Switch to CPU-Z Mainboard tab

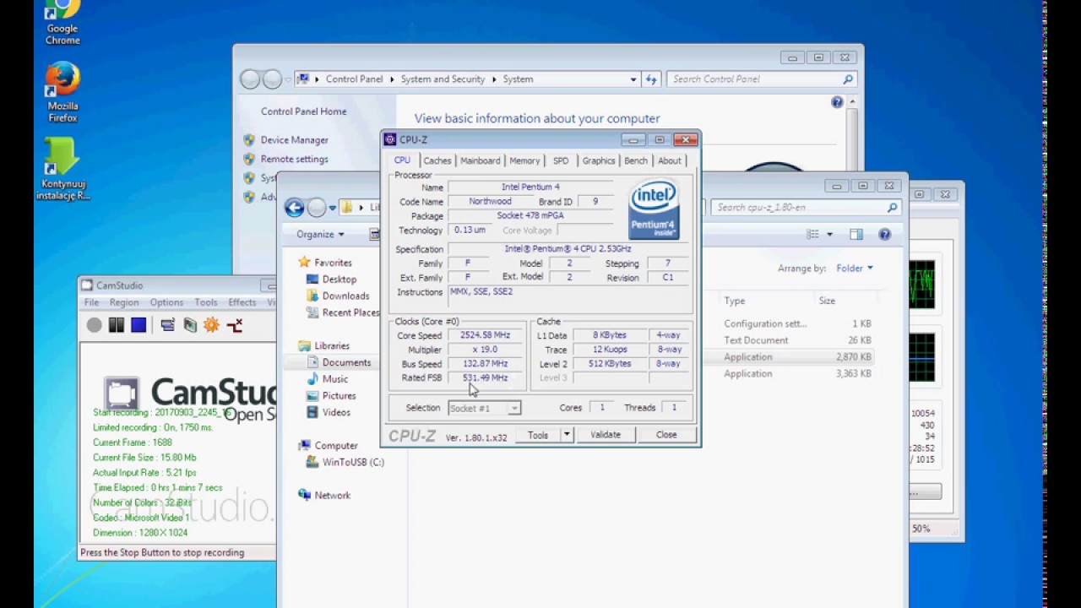(x=480, y=160)
